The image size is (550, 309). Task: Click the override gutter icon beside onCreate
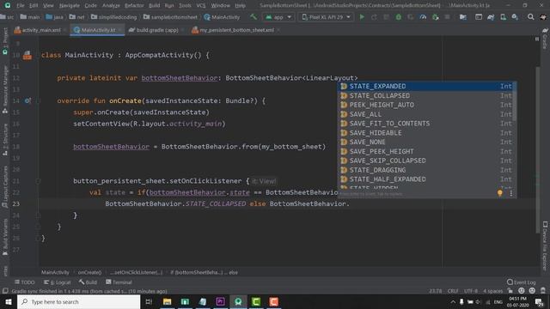coord(27,101)
